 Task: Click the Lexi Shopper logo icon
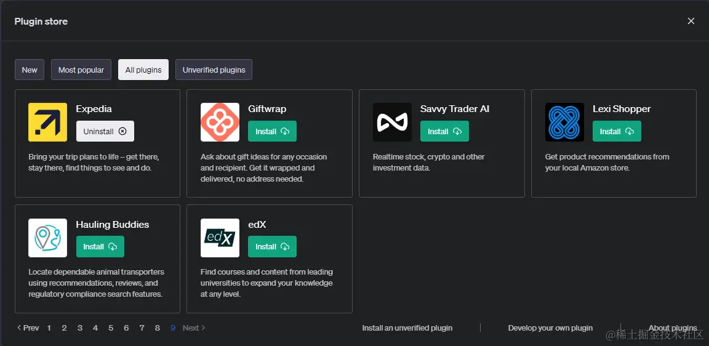pyautogui.click(x=564, y=122)
